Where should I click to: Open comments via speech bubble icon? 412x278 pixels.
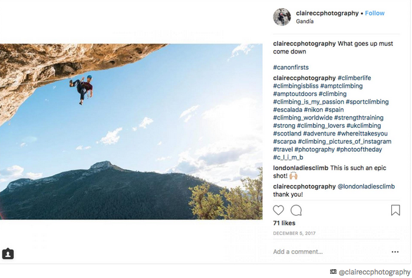point(296,210)
